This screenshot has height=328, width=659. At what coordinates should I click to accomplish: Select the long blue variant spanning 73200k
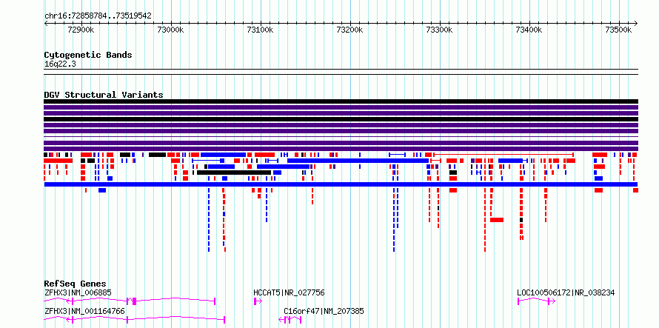pos(358,161)
